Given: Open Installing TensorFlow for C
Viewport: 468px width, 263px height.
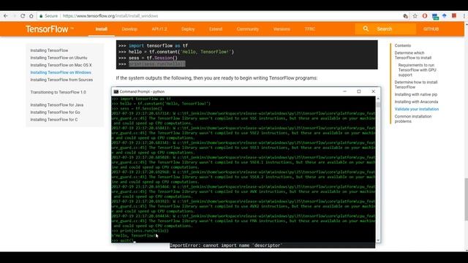Looking at the screenshot, I should [x=54, y=120].
